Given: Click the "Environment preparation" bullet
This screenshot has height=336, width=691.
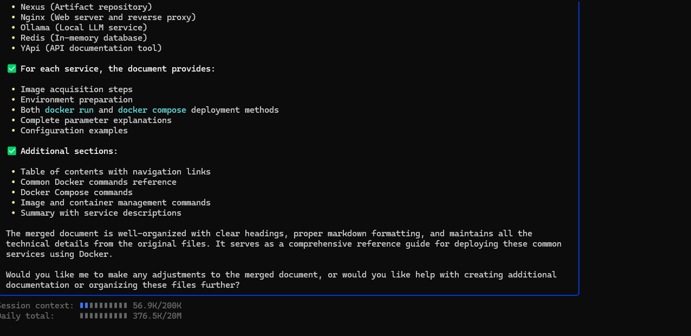Looking at the screenshot, I should tap(76, 100).
